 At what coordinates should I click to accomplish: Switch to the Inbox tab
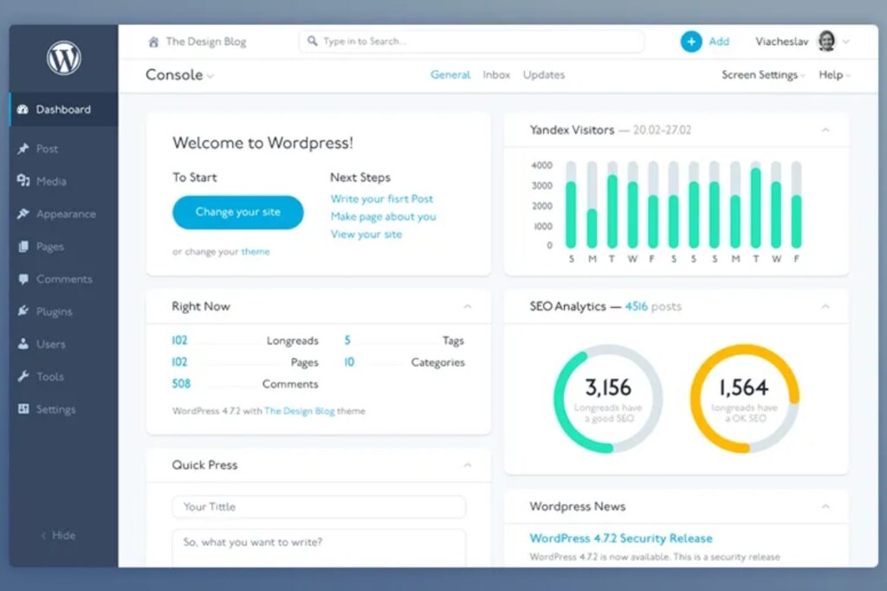click(495, 75)
